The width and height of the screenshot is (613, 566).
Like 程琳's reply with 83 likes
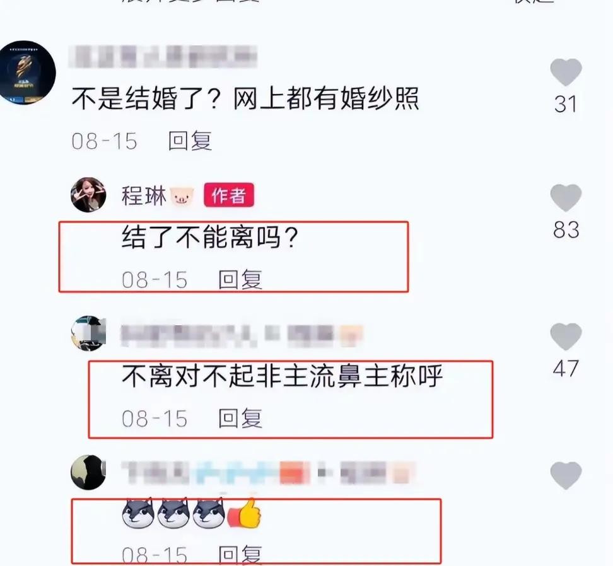tap(566, 198)
